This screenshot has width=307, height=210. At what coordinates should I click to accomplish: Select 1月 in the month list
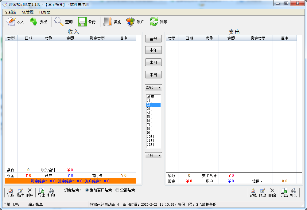(x=153, y=101)
